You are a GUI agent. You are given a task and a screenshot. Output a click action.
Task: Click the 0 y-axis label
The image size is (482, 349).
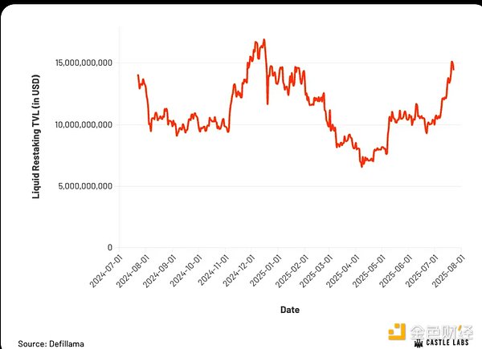pyautogui.click(x=109, y=248)
